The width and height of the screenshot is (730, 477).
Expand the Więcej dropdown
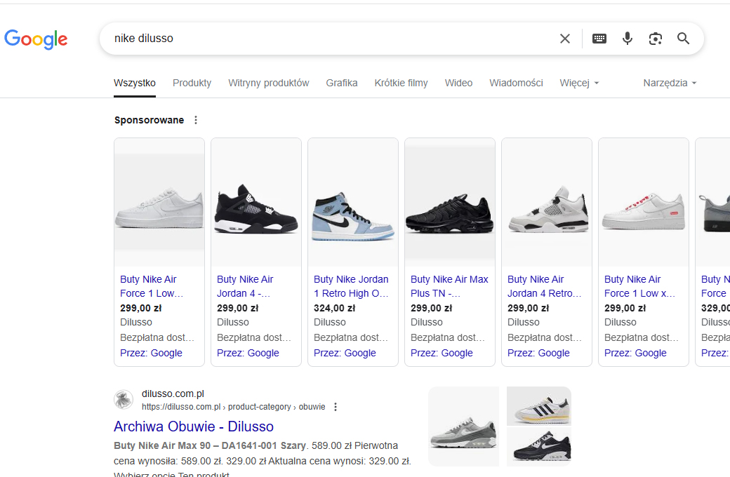[579, 83]
